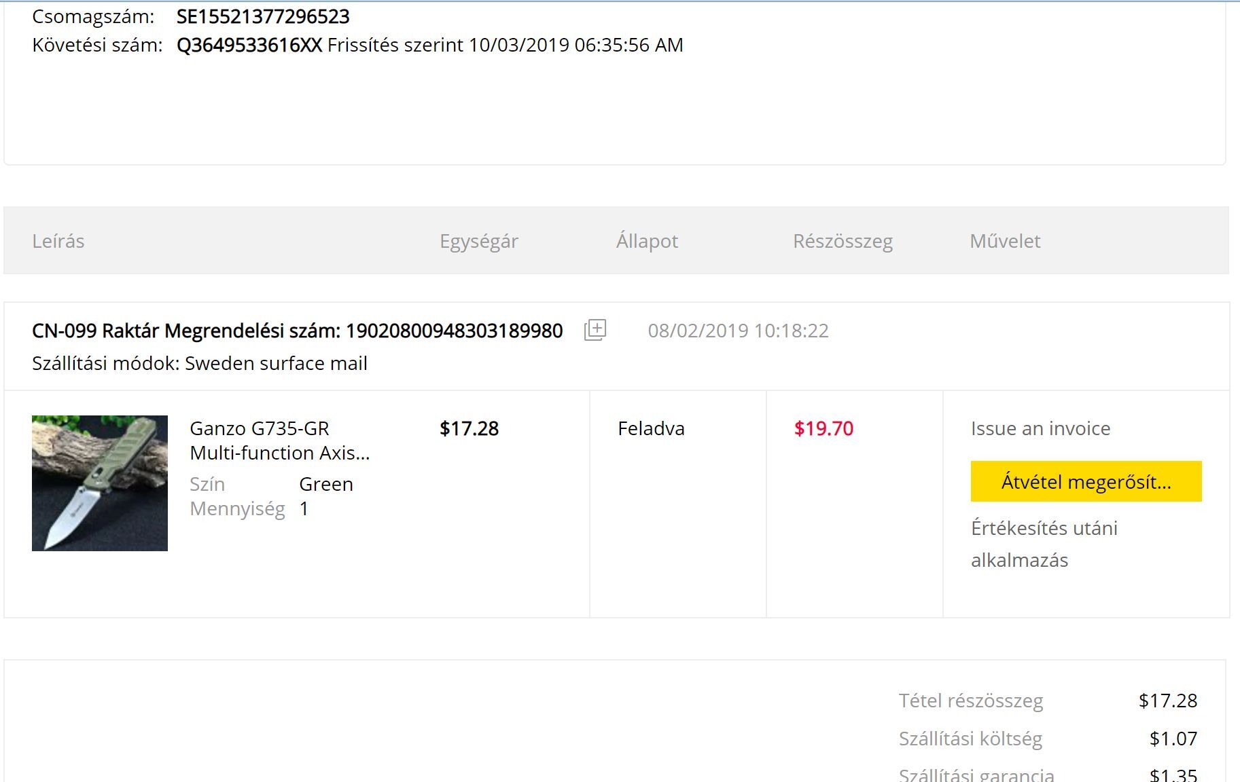Click the copy icon beside the order number

point(595,330)
